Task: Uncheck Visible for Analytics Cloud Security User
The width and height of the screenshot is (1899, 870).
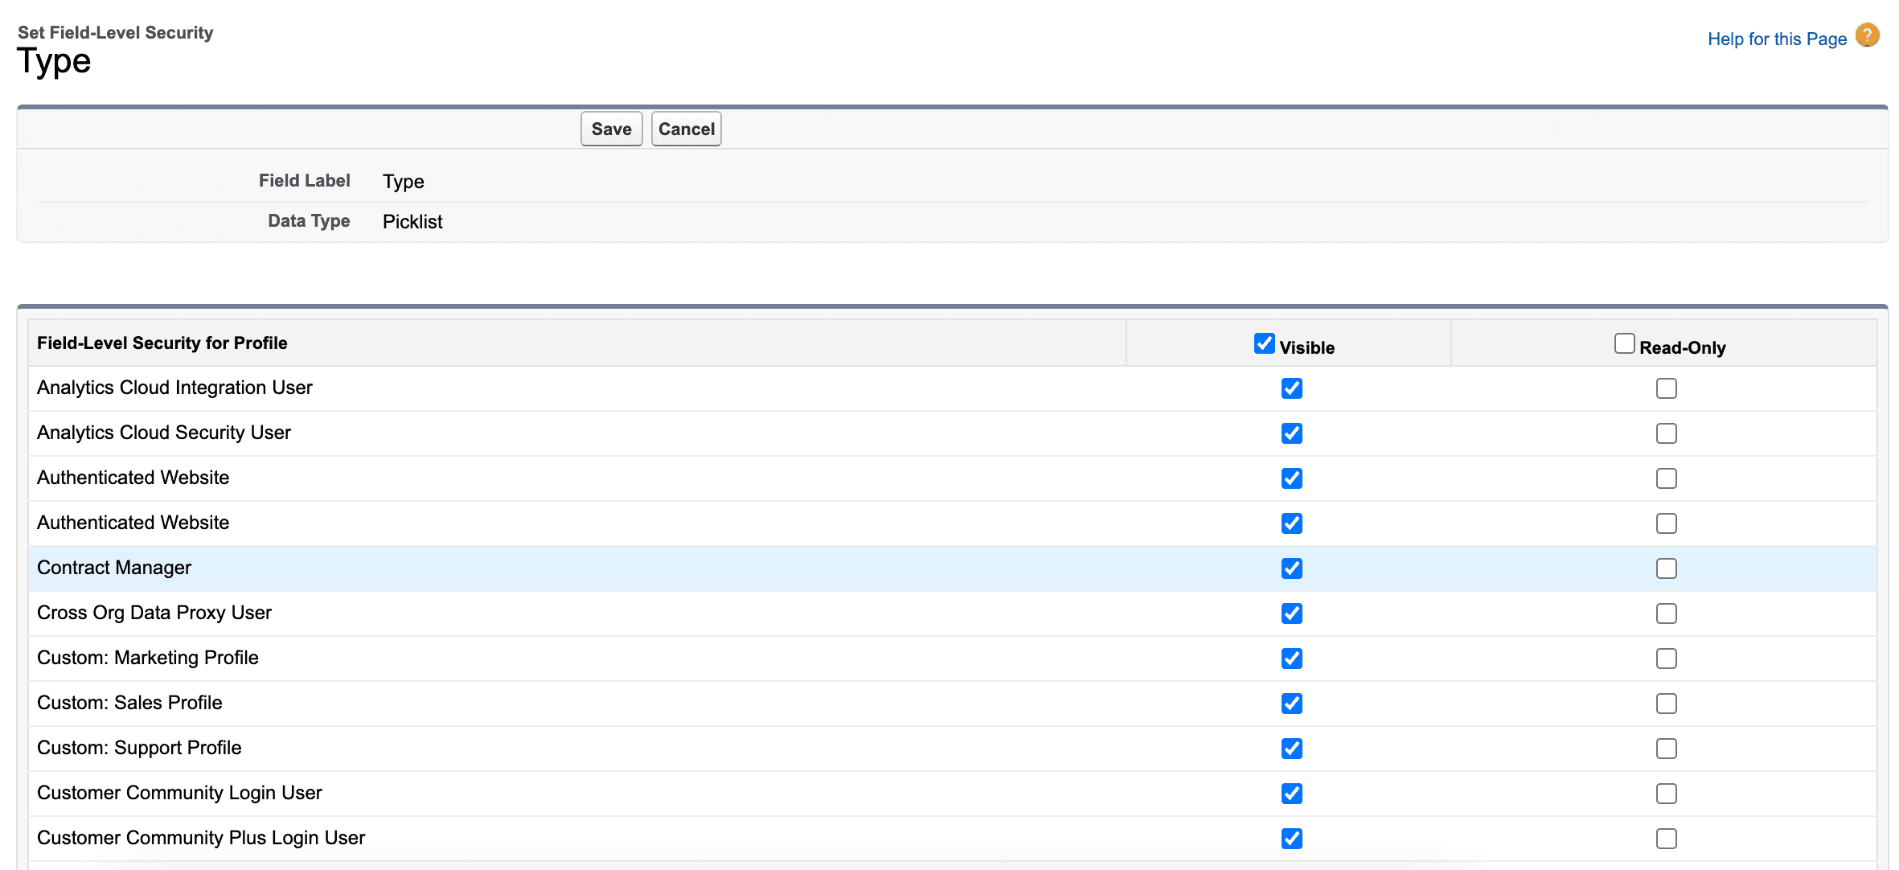Action: point(1291,433)
